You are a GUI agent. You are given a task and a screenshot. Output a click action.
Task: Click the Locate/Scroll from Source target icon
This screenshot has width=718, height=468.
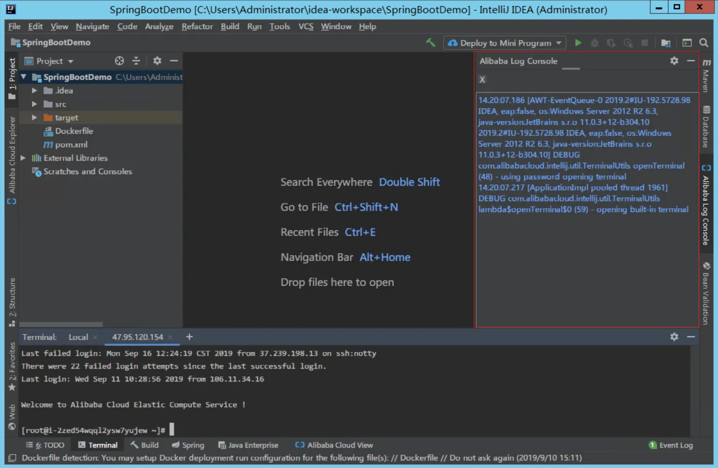(x=119, y=60)
